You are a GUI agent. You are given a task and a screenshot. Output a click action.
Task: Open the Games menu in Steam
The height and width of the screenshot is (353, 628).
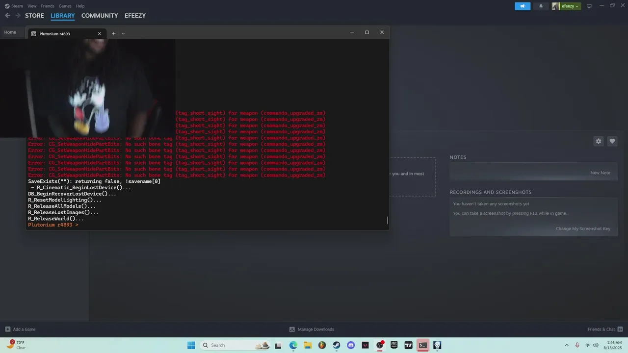[65, 6]
